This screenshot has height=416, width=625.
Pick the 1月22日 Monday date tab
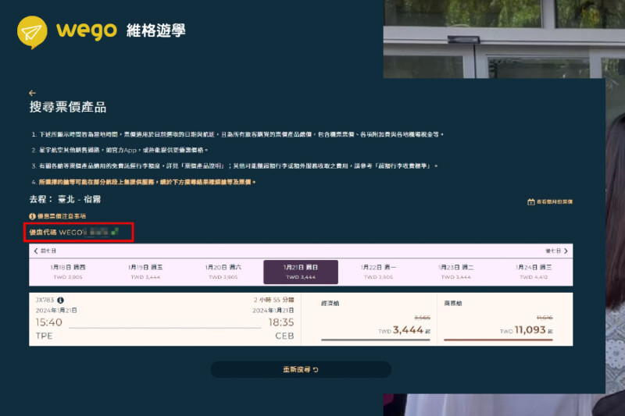pos(378,272)
